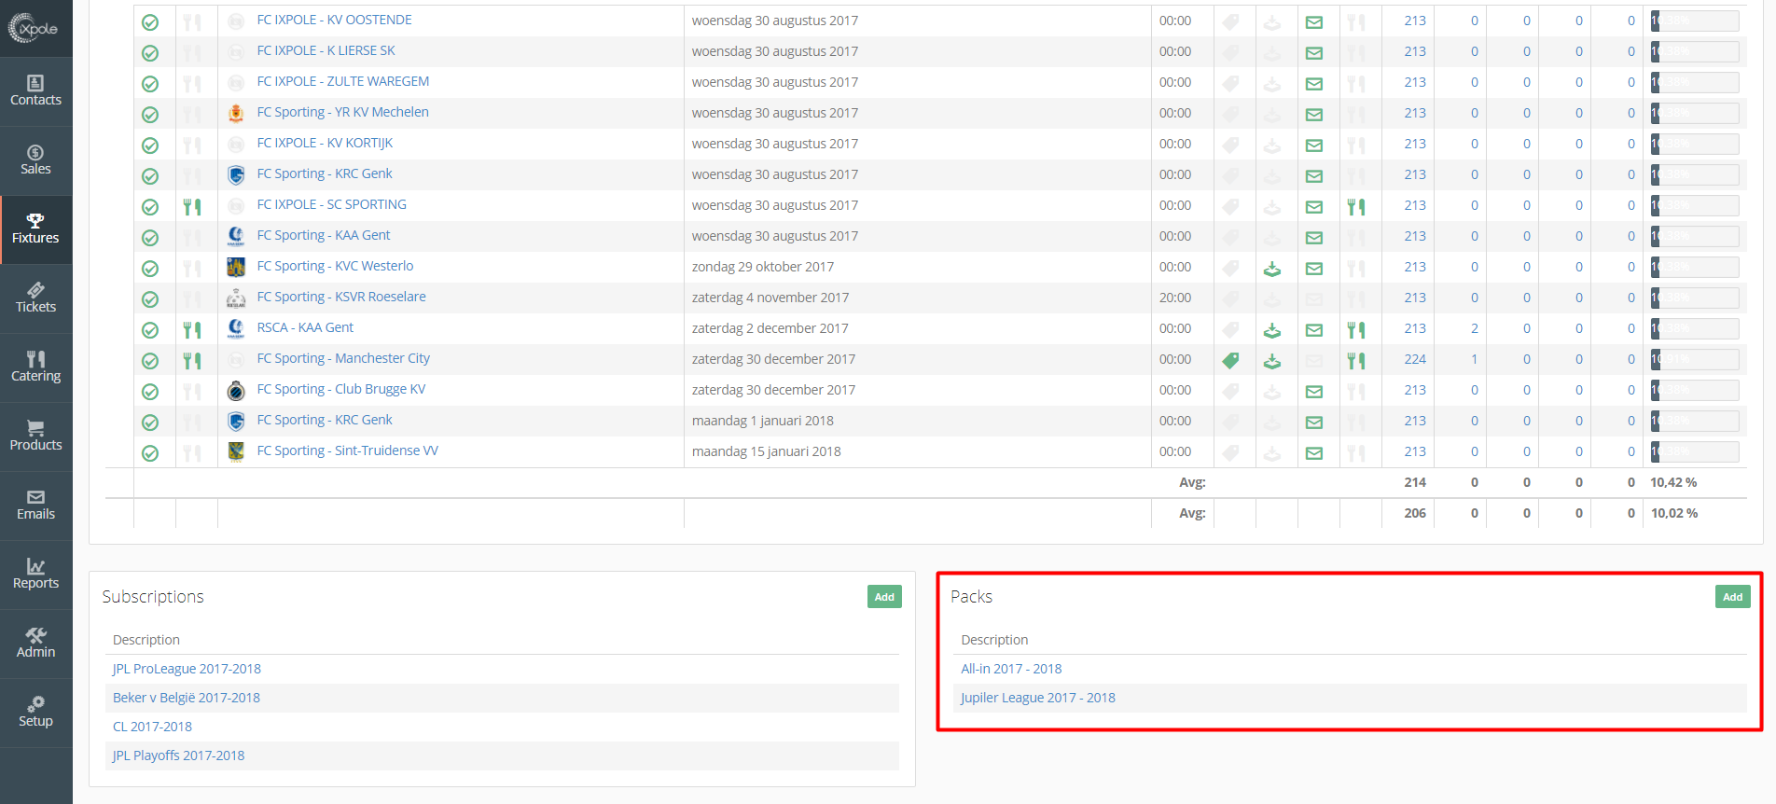This screenshot has height=804, width=1776.
Task: Click right catering icon for RSCA - KAA Gent row
Action: (1356, 330)
